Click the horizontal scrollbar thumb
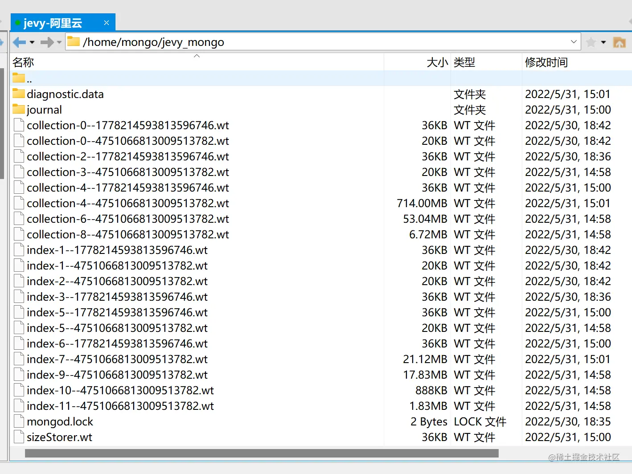Viewport: 632px width, 474px height. [x=262, y=453]
